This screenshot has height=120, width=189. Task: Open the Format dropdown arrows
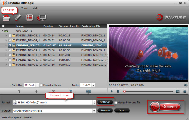click(x=94, y=103)
